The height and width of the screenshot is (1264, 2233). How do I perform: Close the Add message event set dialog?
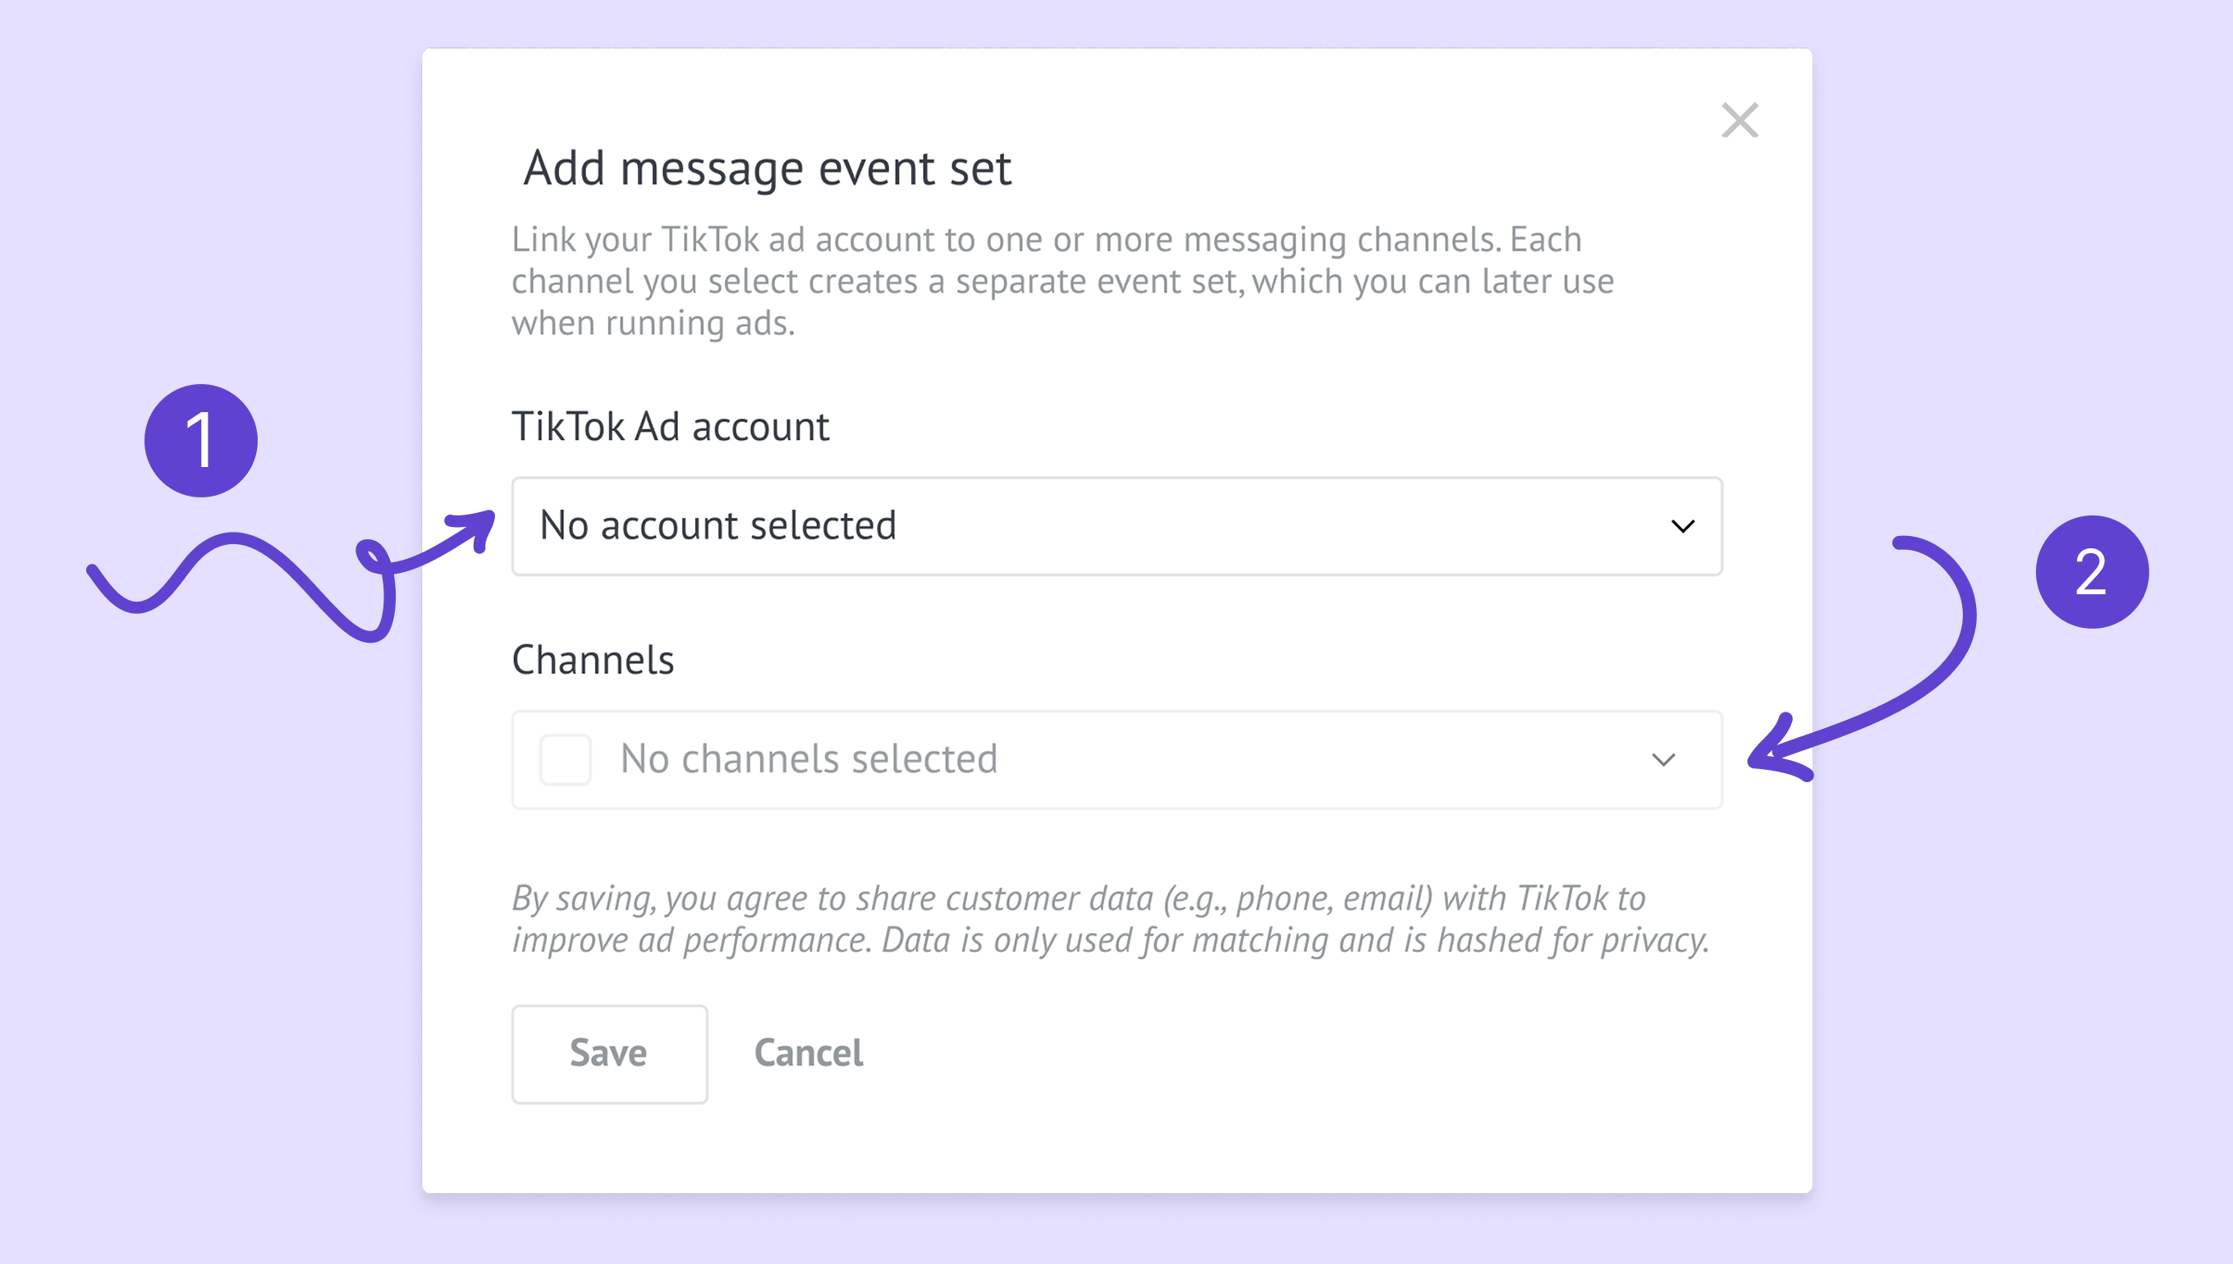click(x=1739, y=121)
